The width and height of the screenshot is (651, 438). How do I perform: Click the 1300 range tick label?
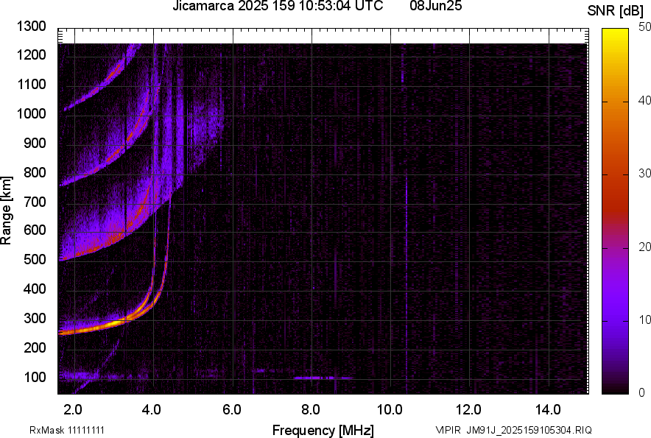tap(32, 27)
